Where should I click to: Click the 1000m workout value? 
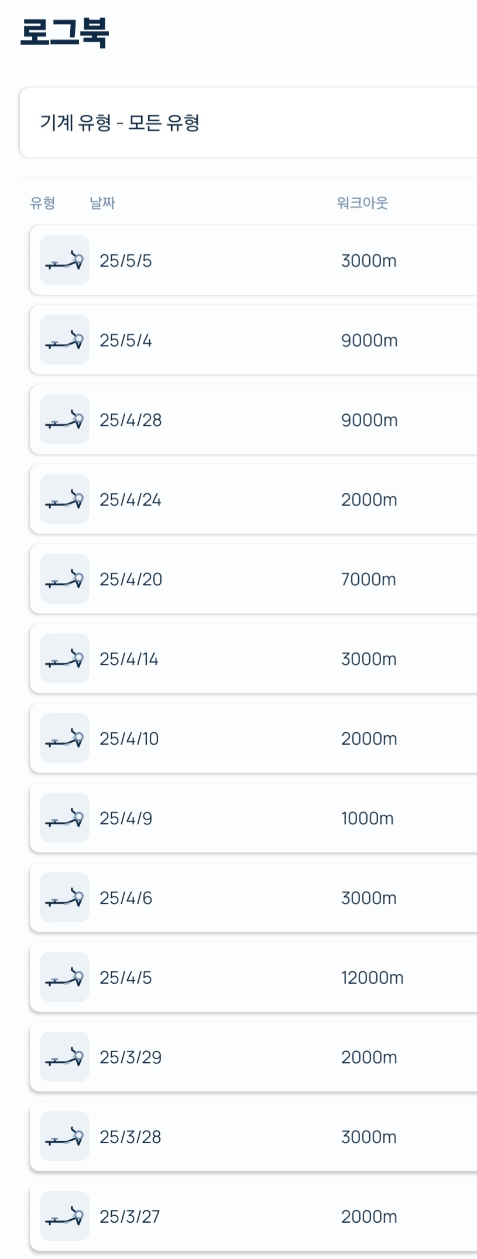click(368, 818)
